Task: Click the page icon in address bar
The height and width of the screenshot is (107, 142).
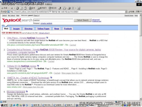Action: point(9,12)
